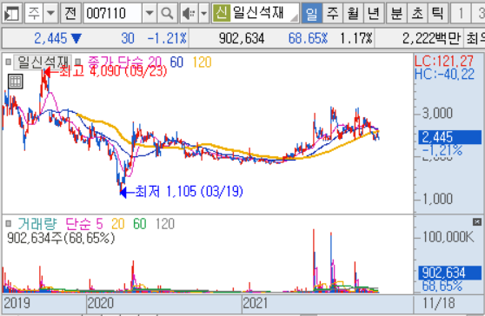
Task: Click the volume value 902,634 in quote bar
Action: click(x=242, y=38)
